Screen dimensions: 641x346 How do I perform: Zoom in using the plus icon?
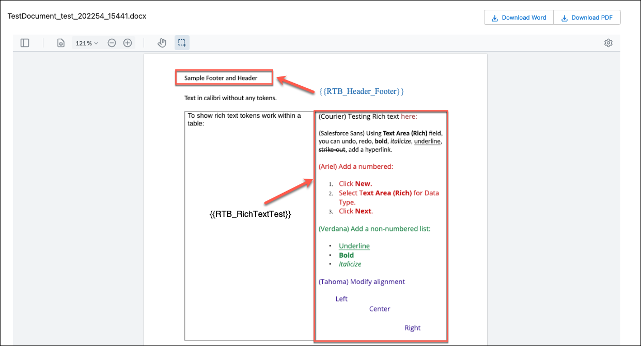click(x=127, y=43)
